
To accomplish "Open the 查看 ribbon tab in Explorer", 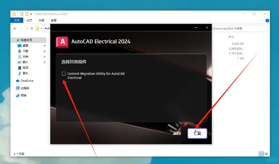I will pyautogui.click(x=54, y=20).
